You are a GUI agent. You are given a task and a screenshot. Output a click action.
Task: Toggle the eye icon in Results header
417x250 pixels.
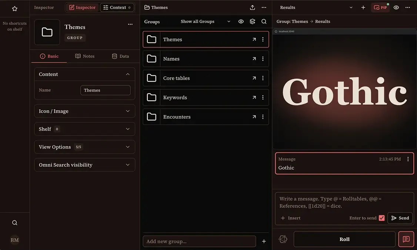coord(396,7)
